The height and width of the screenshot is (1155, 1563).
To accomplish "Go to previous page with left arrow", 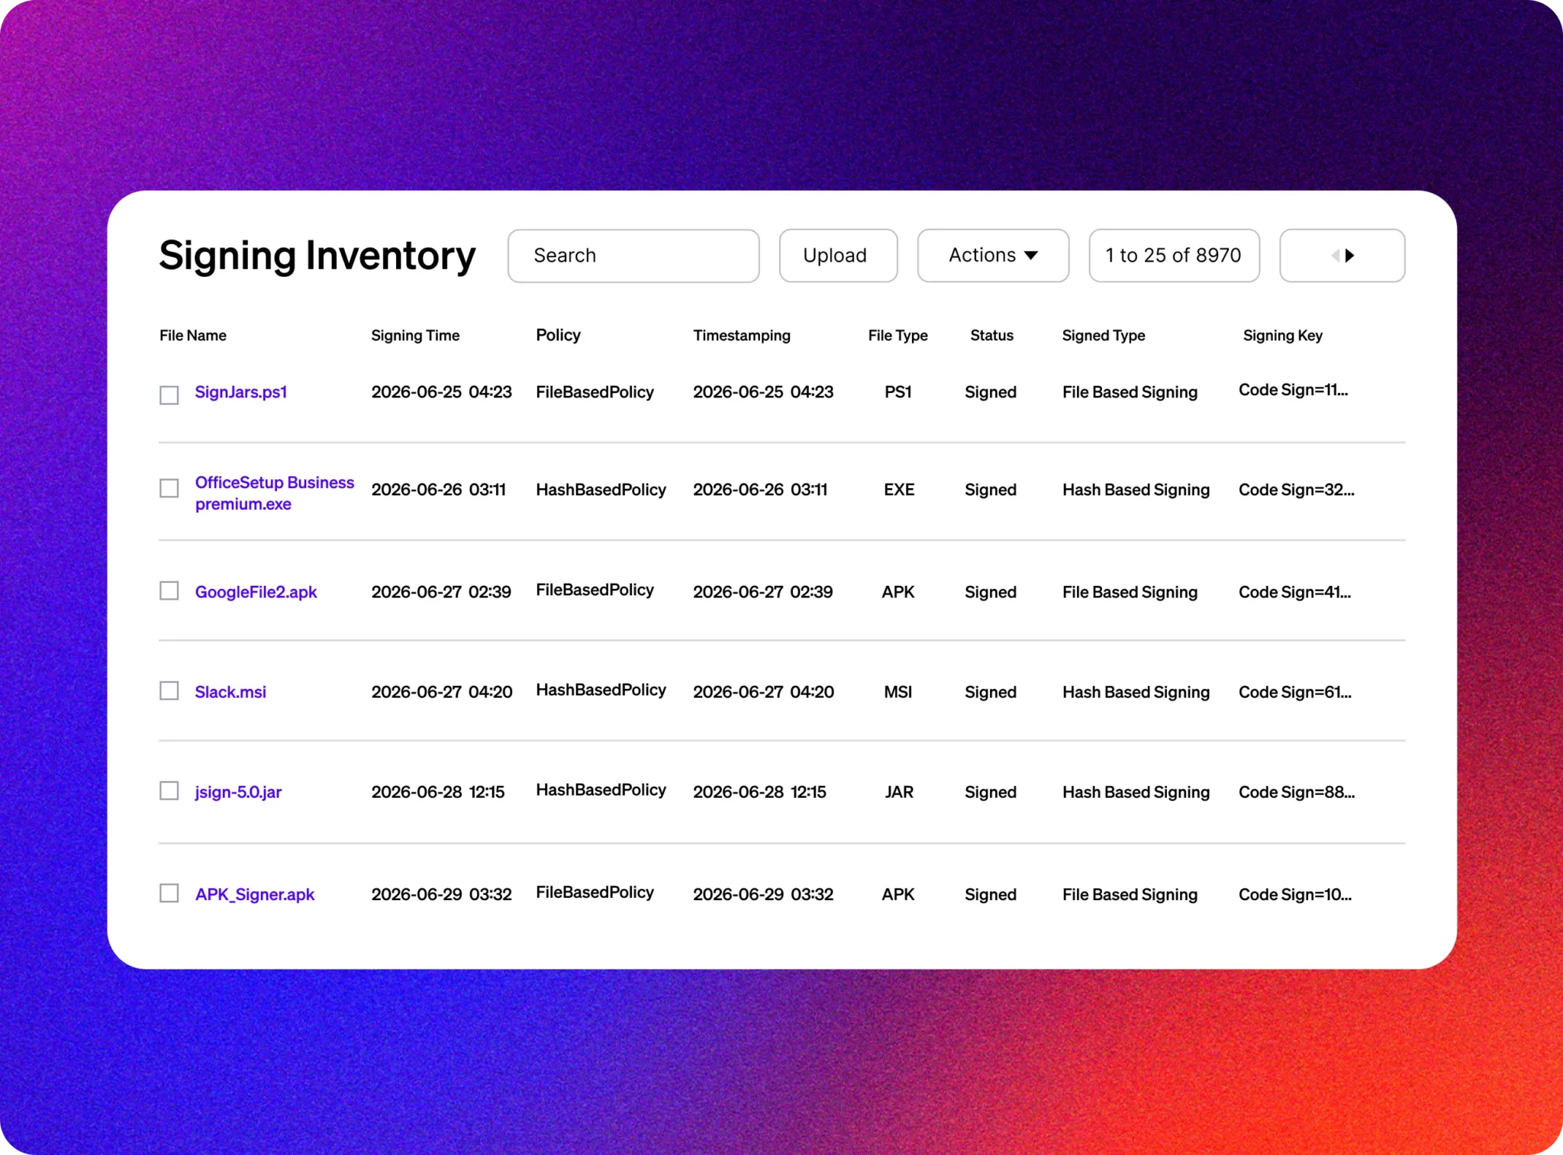I will pos(1335,256).
